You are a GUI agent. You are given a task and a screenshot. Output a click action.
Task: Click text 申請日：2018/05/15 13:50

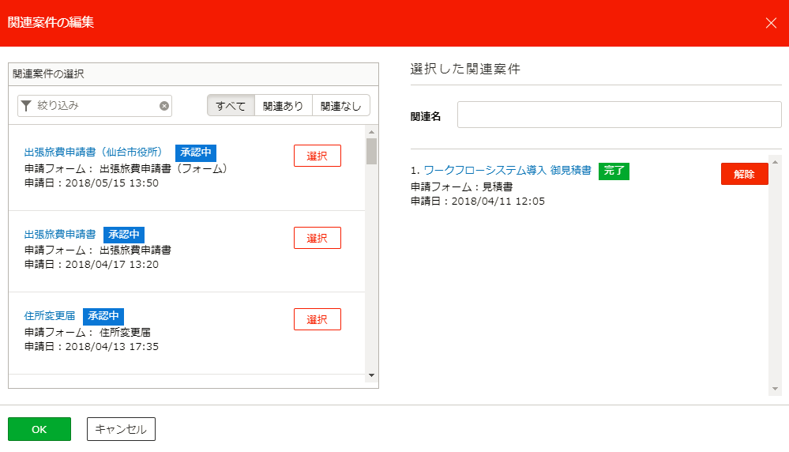point(92,183)
